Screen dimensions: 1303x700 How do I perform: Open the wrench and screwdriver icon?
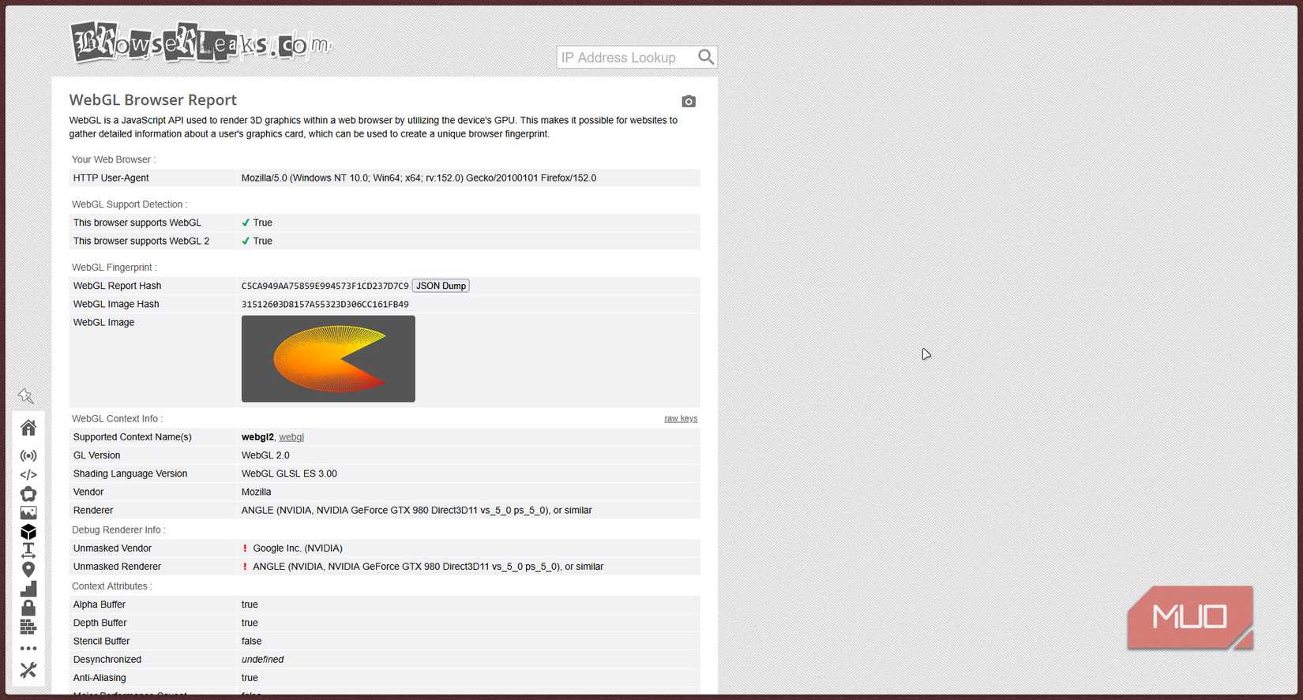[28, 670]
